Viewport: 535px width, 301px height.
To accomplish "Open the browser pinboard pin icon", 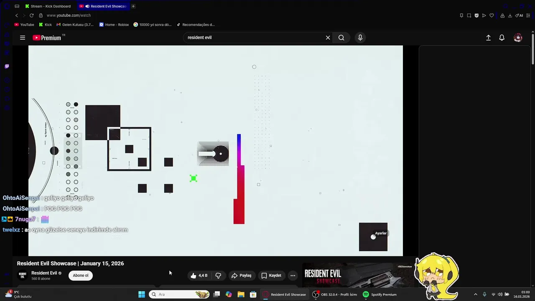I will [x=461, y=15].
